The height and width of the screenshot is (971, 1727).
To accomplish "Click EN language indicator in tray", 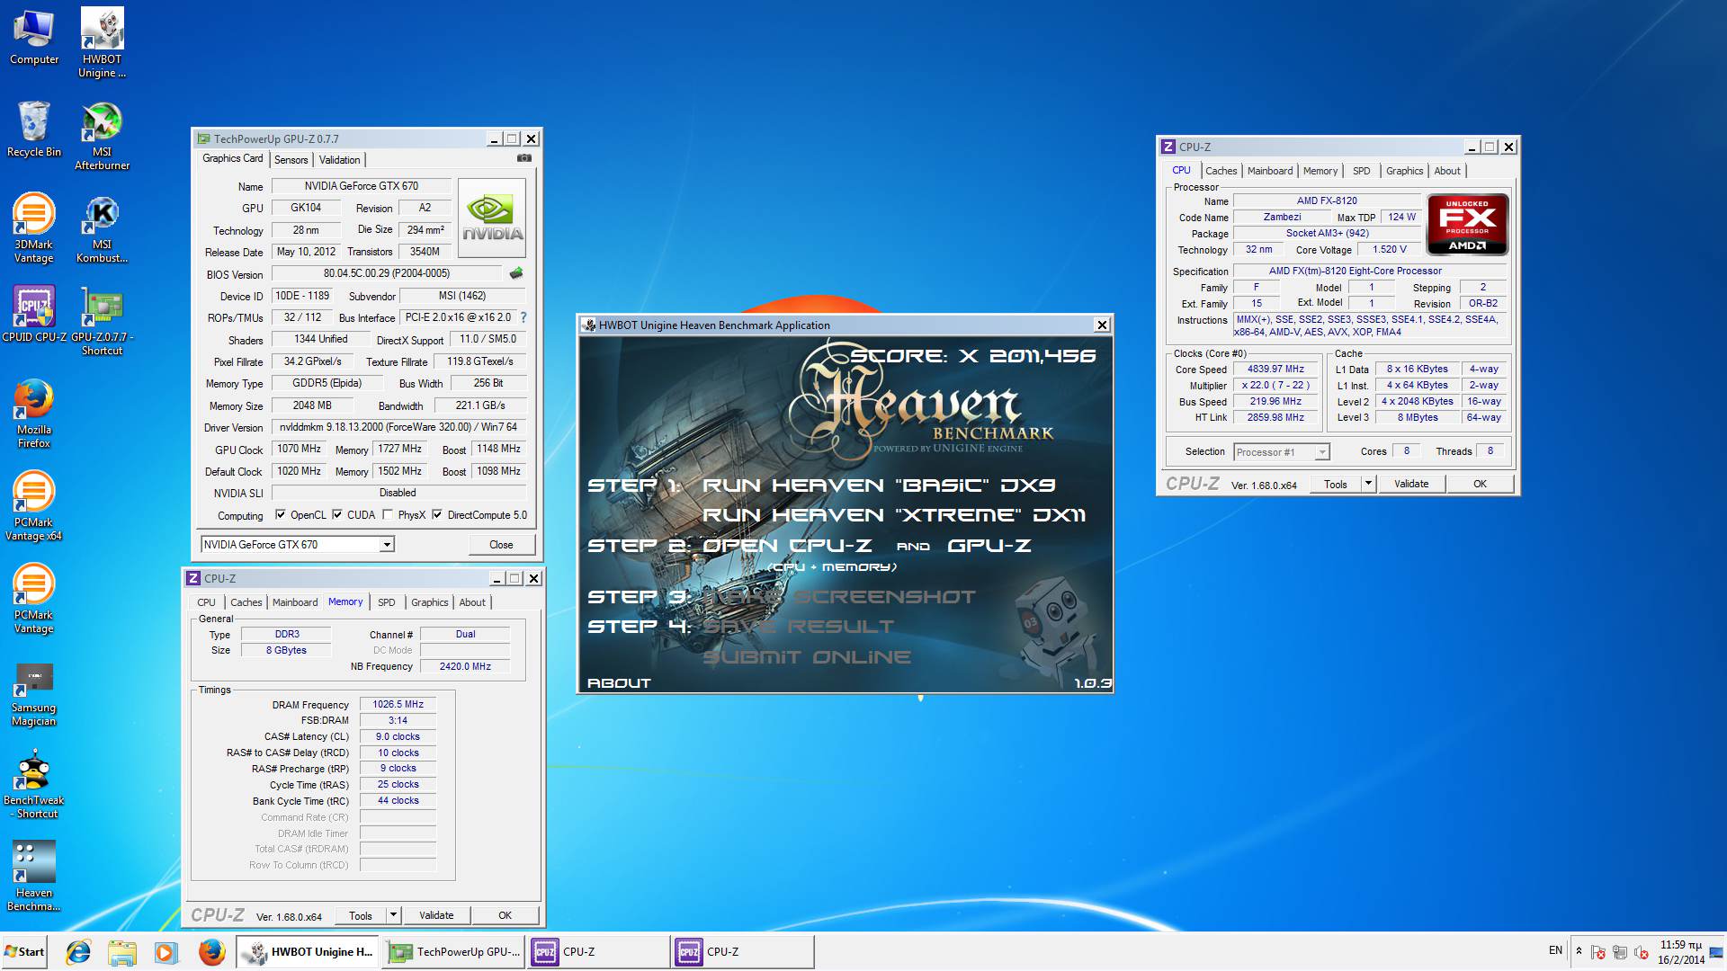I will [1555, 950].
